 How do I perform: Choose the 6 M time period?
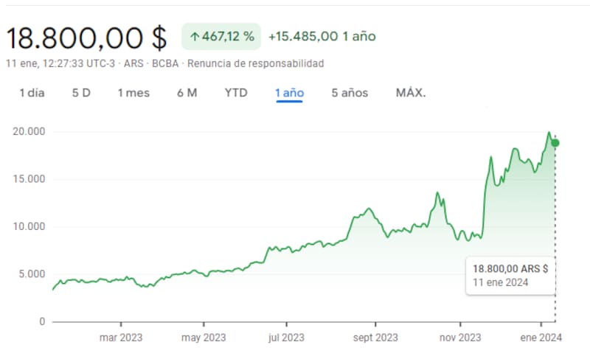click(x=187, y=93)
